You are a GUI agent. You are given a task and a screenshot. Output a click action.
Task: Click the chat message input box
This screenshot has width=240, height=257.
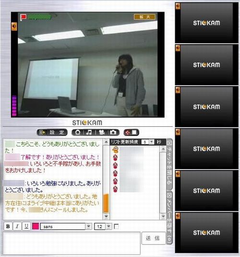pyautogui.click(x=72, y=243)
